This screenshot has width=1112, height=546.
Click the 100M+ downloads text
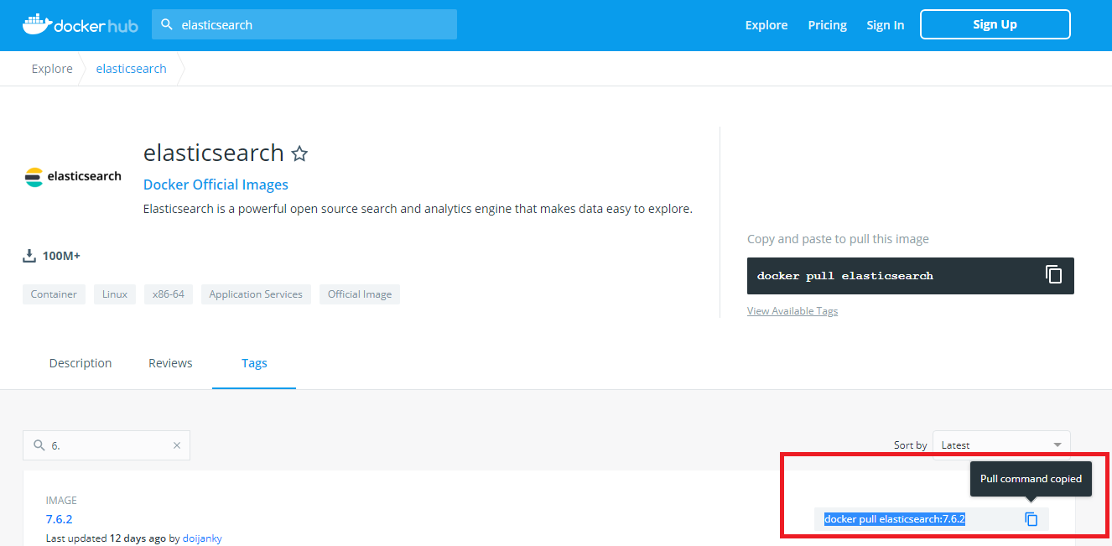coord(61,256)
